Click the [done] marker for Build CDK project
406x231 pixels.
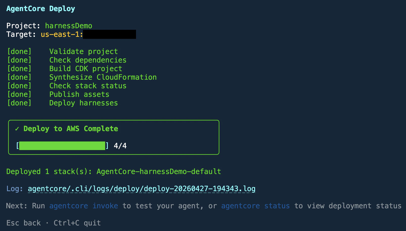pyautogui.click(x=19, y=69)
